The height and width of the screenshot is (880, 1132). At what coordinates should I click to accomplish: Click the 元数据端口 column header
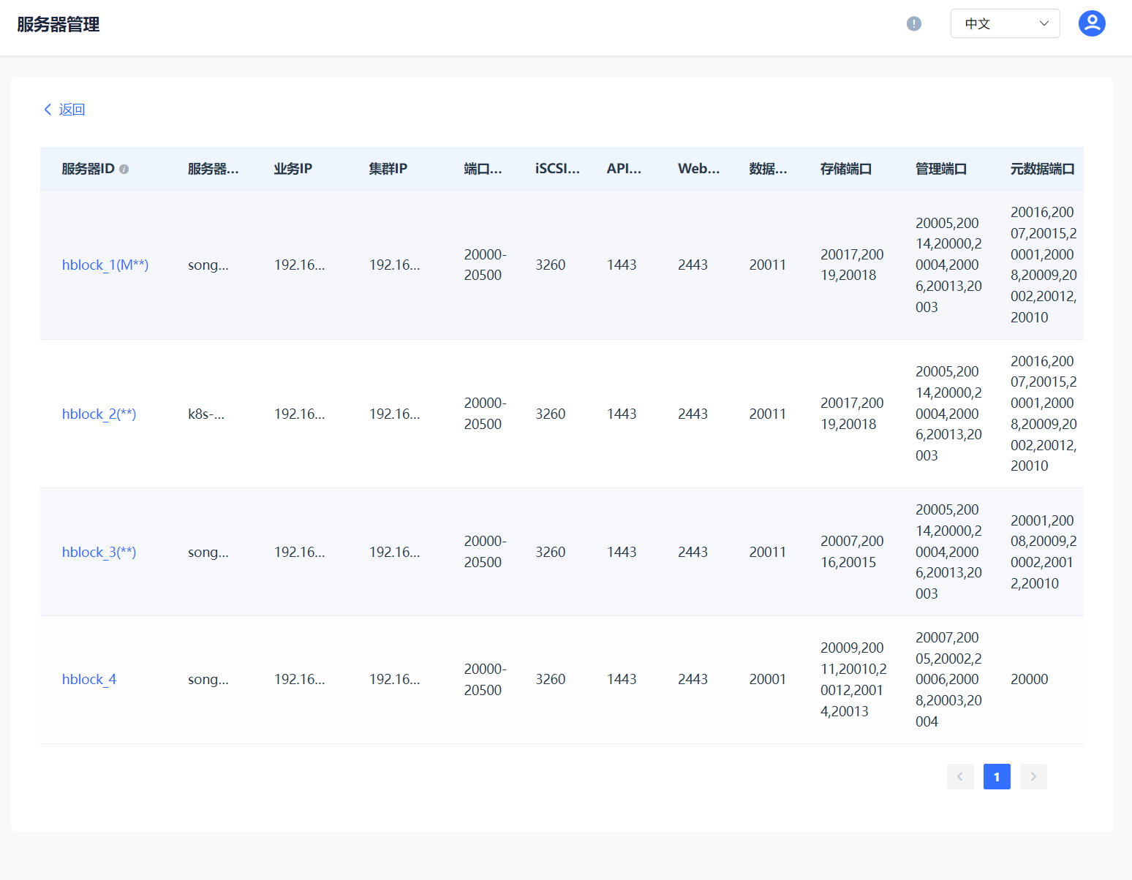point(1042,169)
